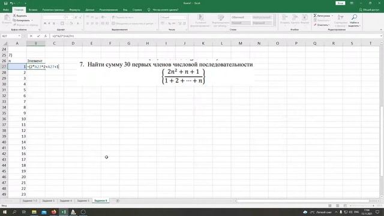This screenshot has width=384, height=216.
Task: Click the zoom slider in status bar
Action: (362, 206)
